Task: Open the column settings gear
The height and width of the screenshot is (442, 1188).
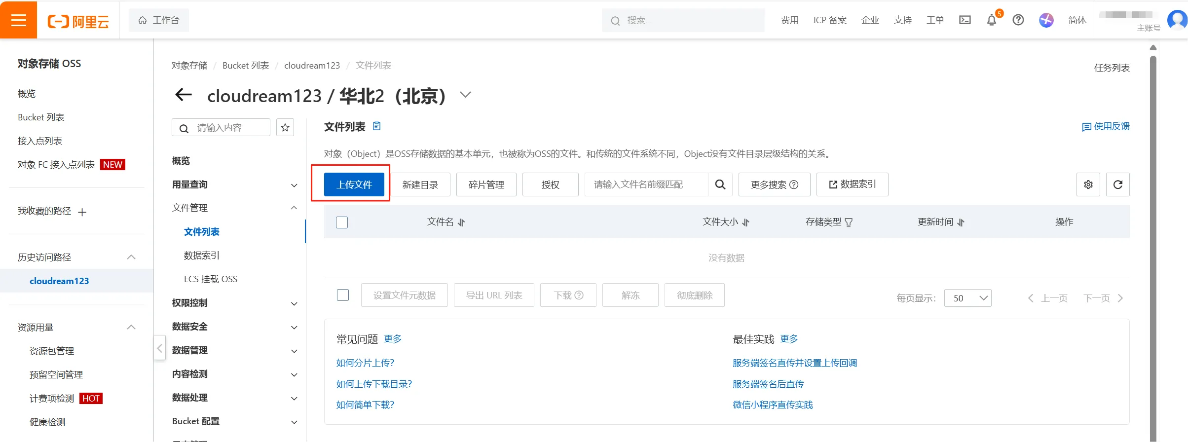Action: (1088, 184)
